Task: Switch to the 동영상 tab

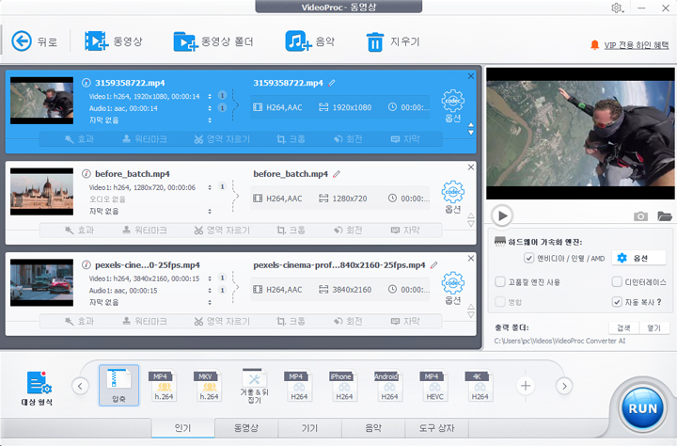Action: [246, 428]
